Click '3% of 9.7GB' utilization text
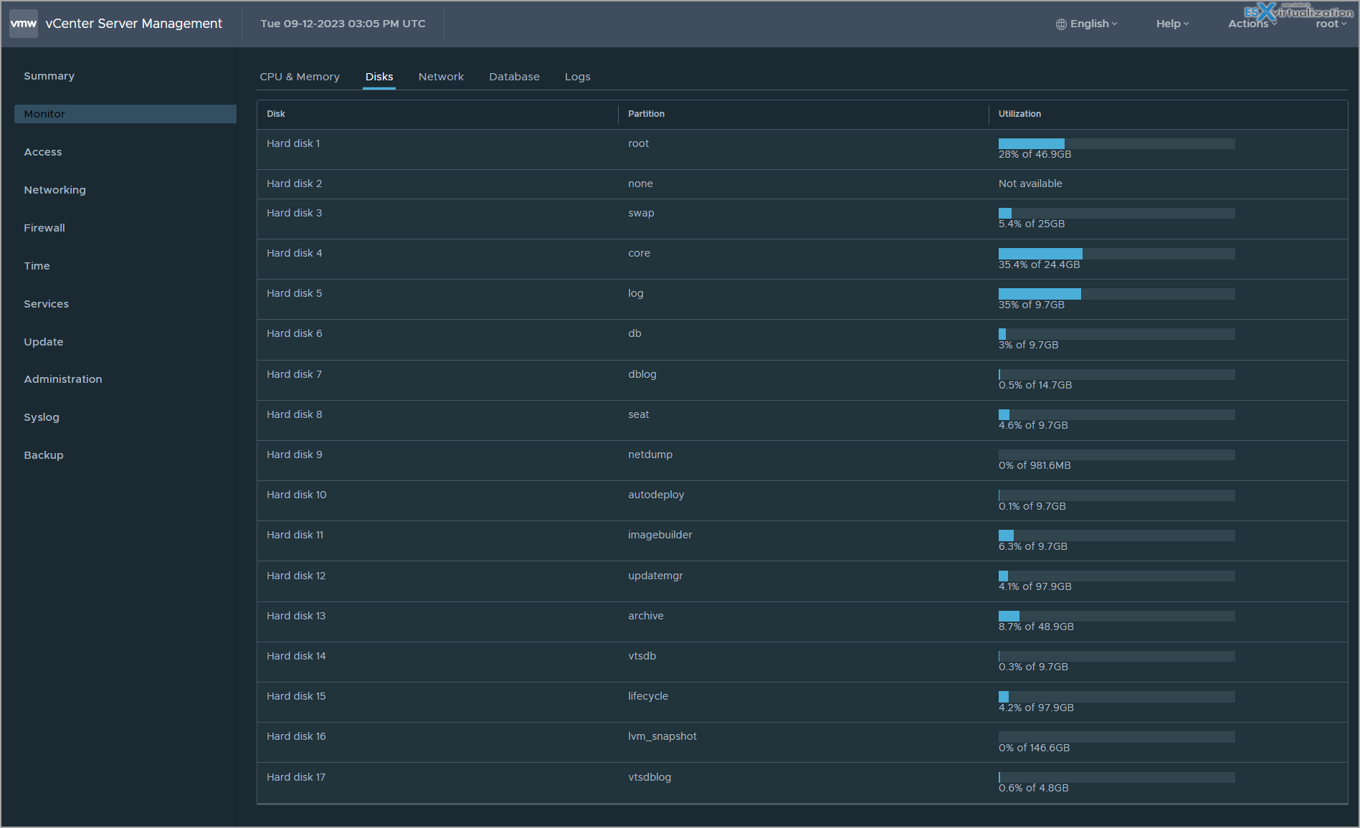Screen dimensions: 1360x828 tap(1028, 345)
